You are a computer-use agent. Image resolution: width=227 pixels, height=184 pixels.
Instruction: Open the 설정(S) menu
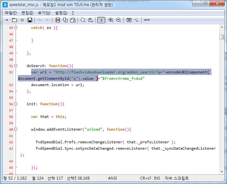61,13
